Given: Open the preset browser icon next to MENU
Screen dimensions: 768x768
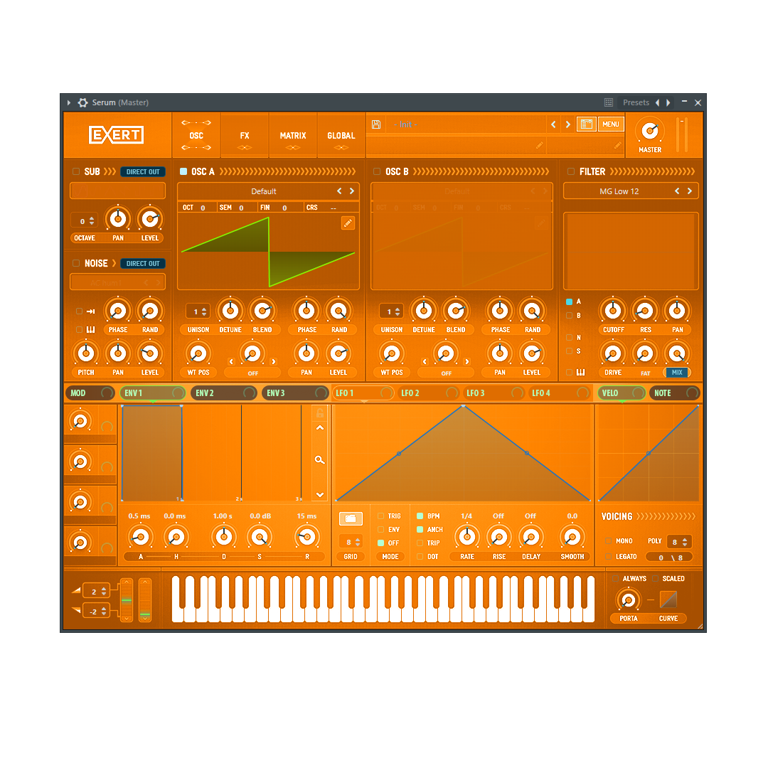Looking at the screenshot, I should (x=586, y=124).
